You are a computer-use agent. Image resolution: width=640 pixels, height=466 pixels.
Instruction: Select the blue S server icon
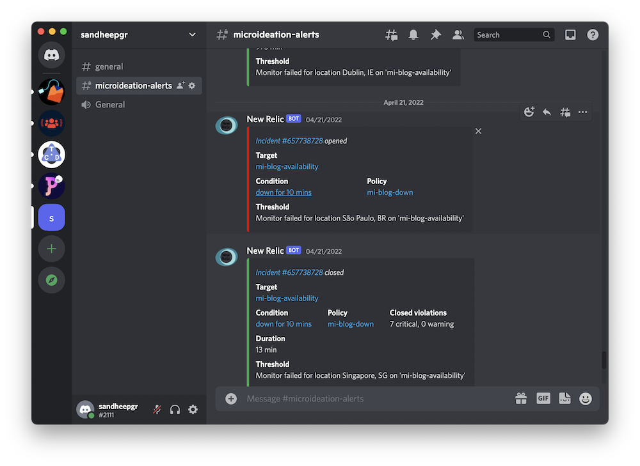(51, 218)
